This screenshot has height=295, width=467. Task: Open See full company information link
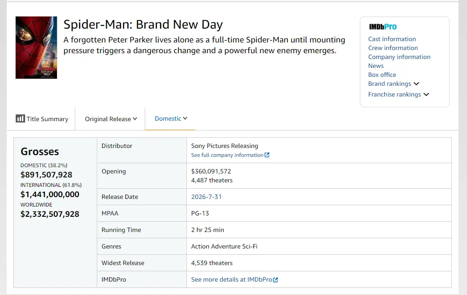pyautogui.click(x=227, y=155)
